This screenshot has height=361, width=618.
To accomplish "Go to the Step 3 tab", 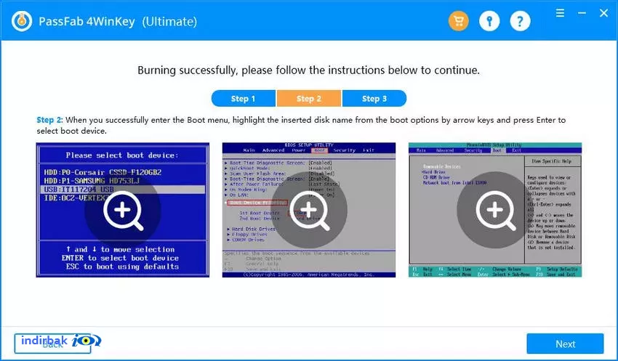I will click(x=374, y=98).
